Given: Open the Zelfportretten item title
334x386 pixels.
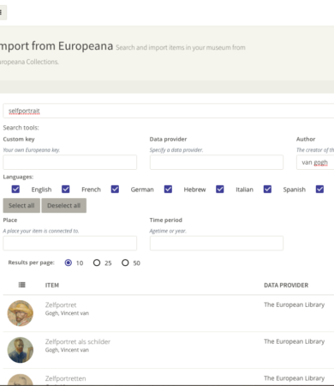Looking at the screenshot, I should click(x=65, y=378).
